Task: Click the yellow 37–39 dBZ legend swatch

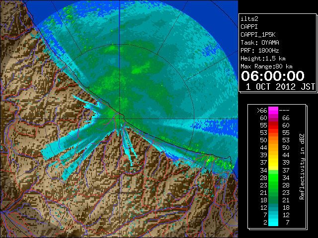Action: pyautogui.click(x=273, y=163)
